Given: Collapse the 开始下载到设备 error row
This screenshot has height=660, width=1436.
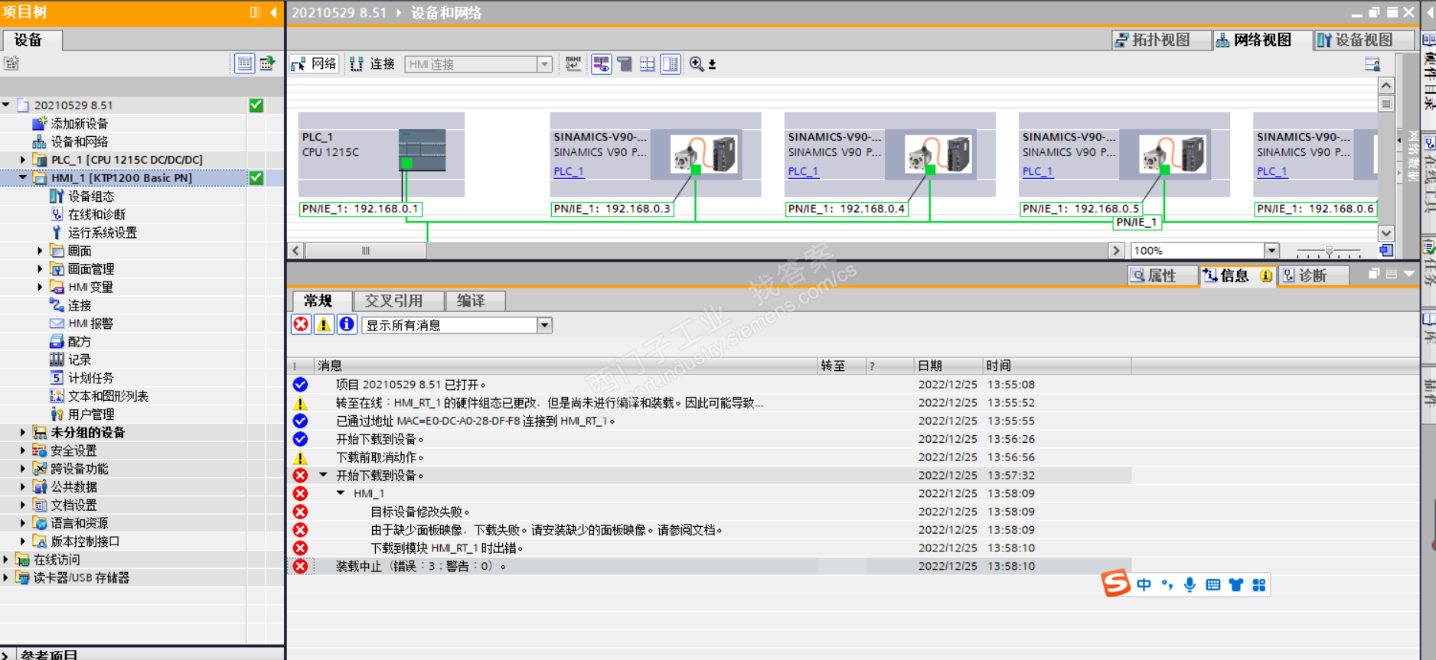Looking at the screenshot, I should pos(323,475).
